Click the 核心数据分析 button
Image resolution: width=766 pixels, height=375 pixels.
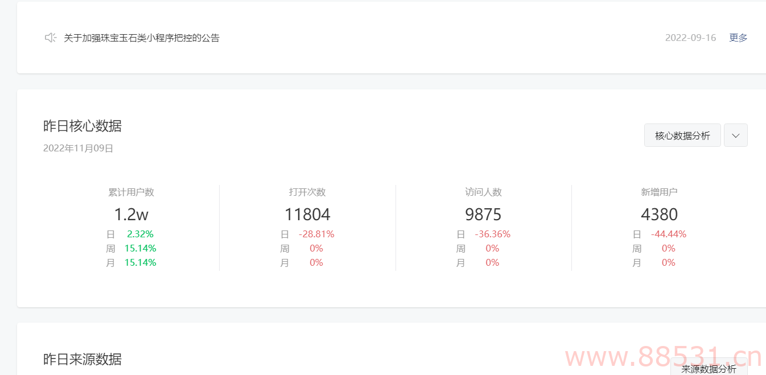pos(682,135)
